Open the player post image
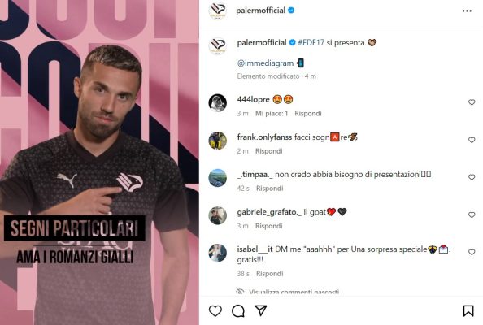 coord(99,162)
